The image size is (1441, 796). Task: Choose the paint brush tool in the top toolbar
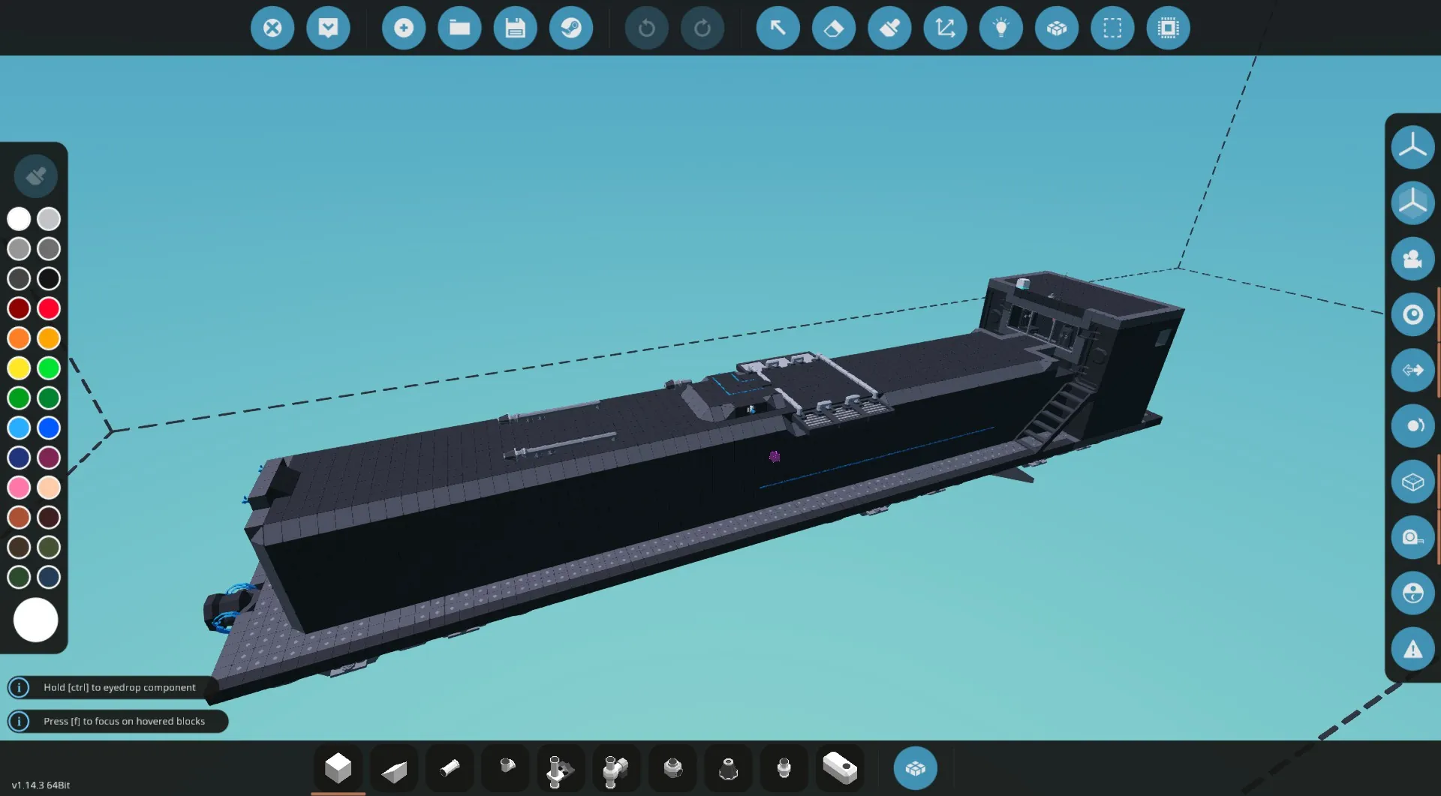[889, 29]
